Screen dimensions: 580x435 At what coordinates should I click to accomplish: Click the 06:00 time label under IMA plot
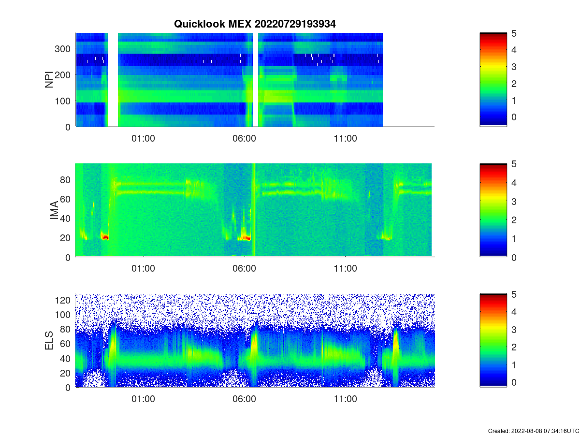point(244,269)
